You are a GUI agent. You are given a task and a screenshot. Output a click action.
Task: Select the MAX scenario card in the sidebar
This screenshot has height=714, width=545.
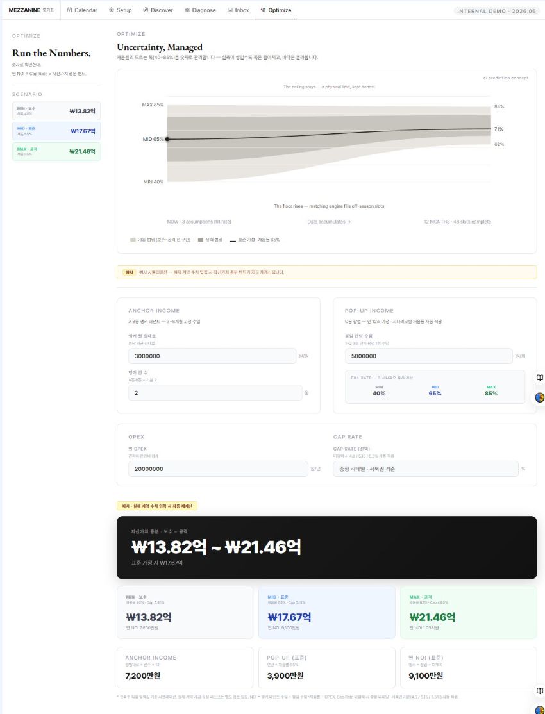(x=56, y=151)
